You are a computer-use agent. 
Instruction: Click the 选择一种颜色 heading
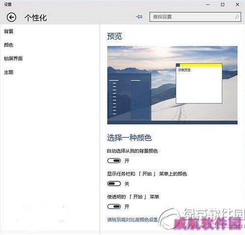point(129,138)
